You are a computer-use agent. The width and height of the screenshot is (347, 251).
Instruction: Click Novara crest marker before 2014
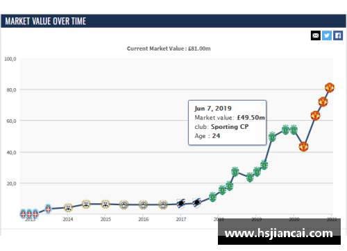[x=48, y=209]
